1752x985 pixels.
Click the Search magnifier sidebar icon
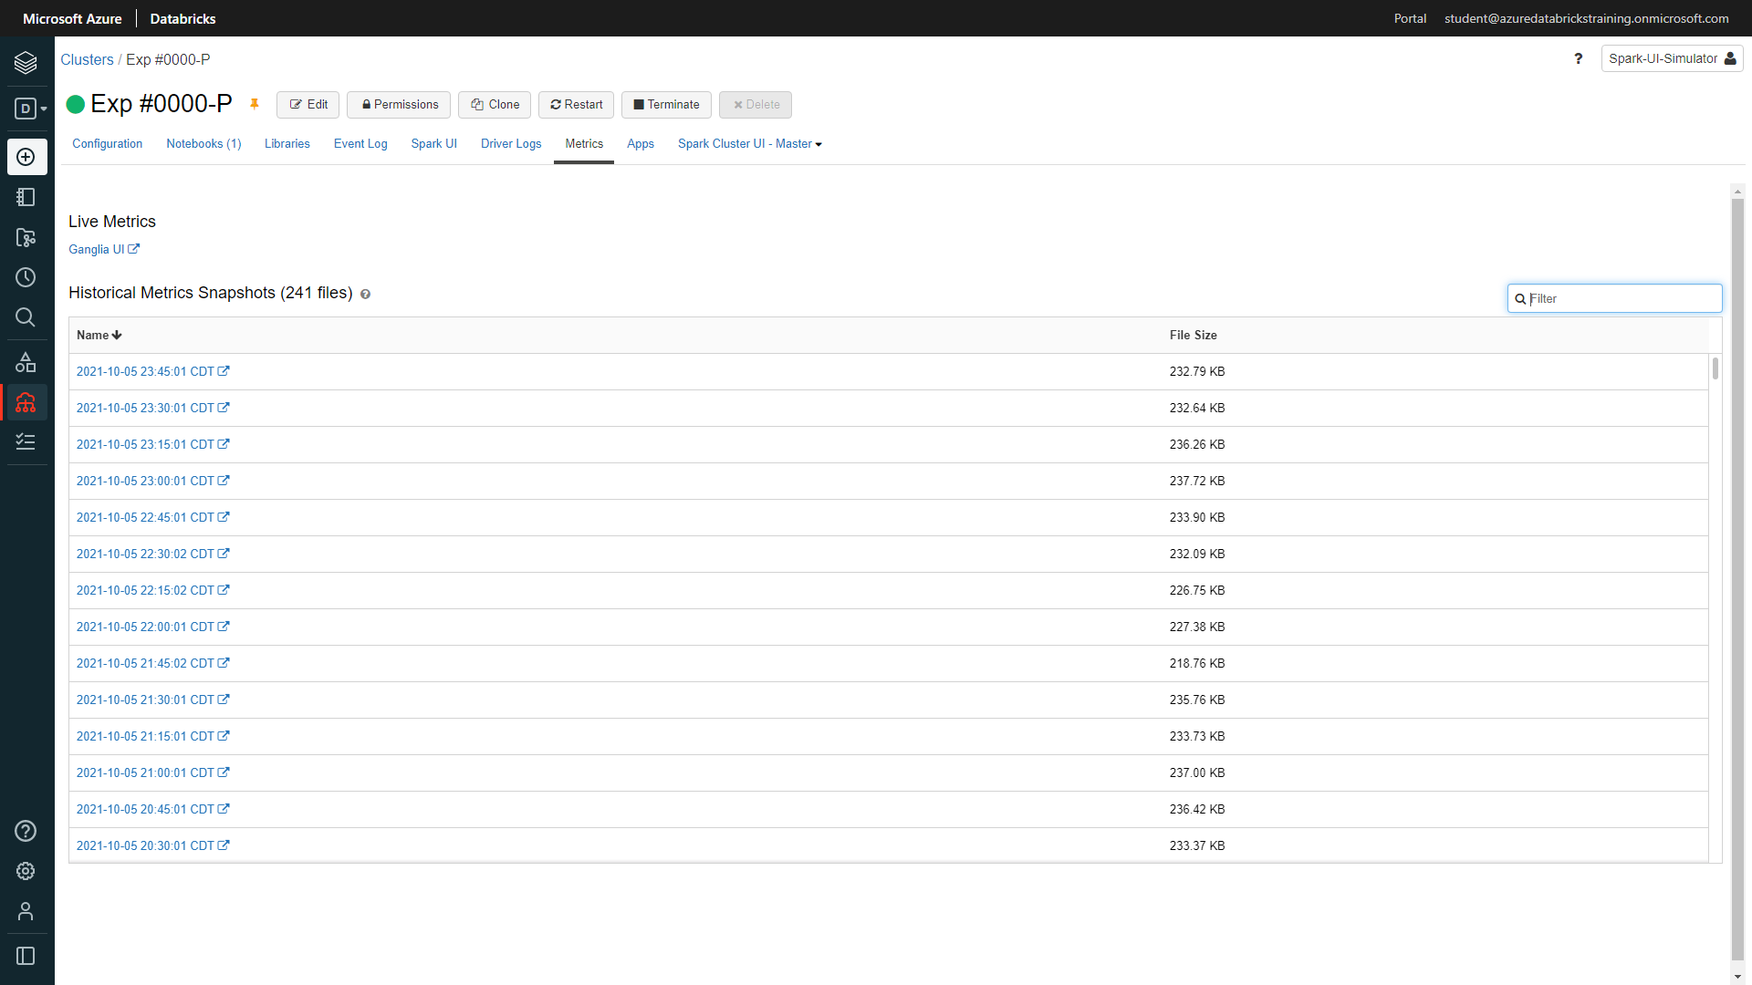coord(26,317)
